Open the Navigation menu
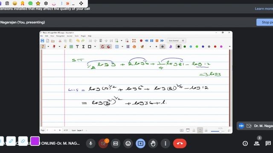 coord(60,36)
